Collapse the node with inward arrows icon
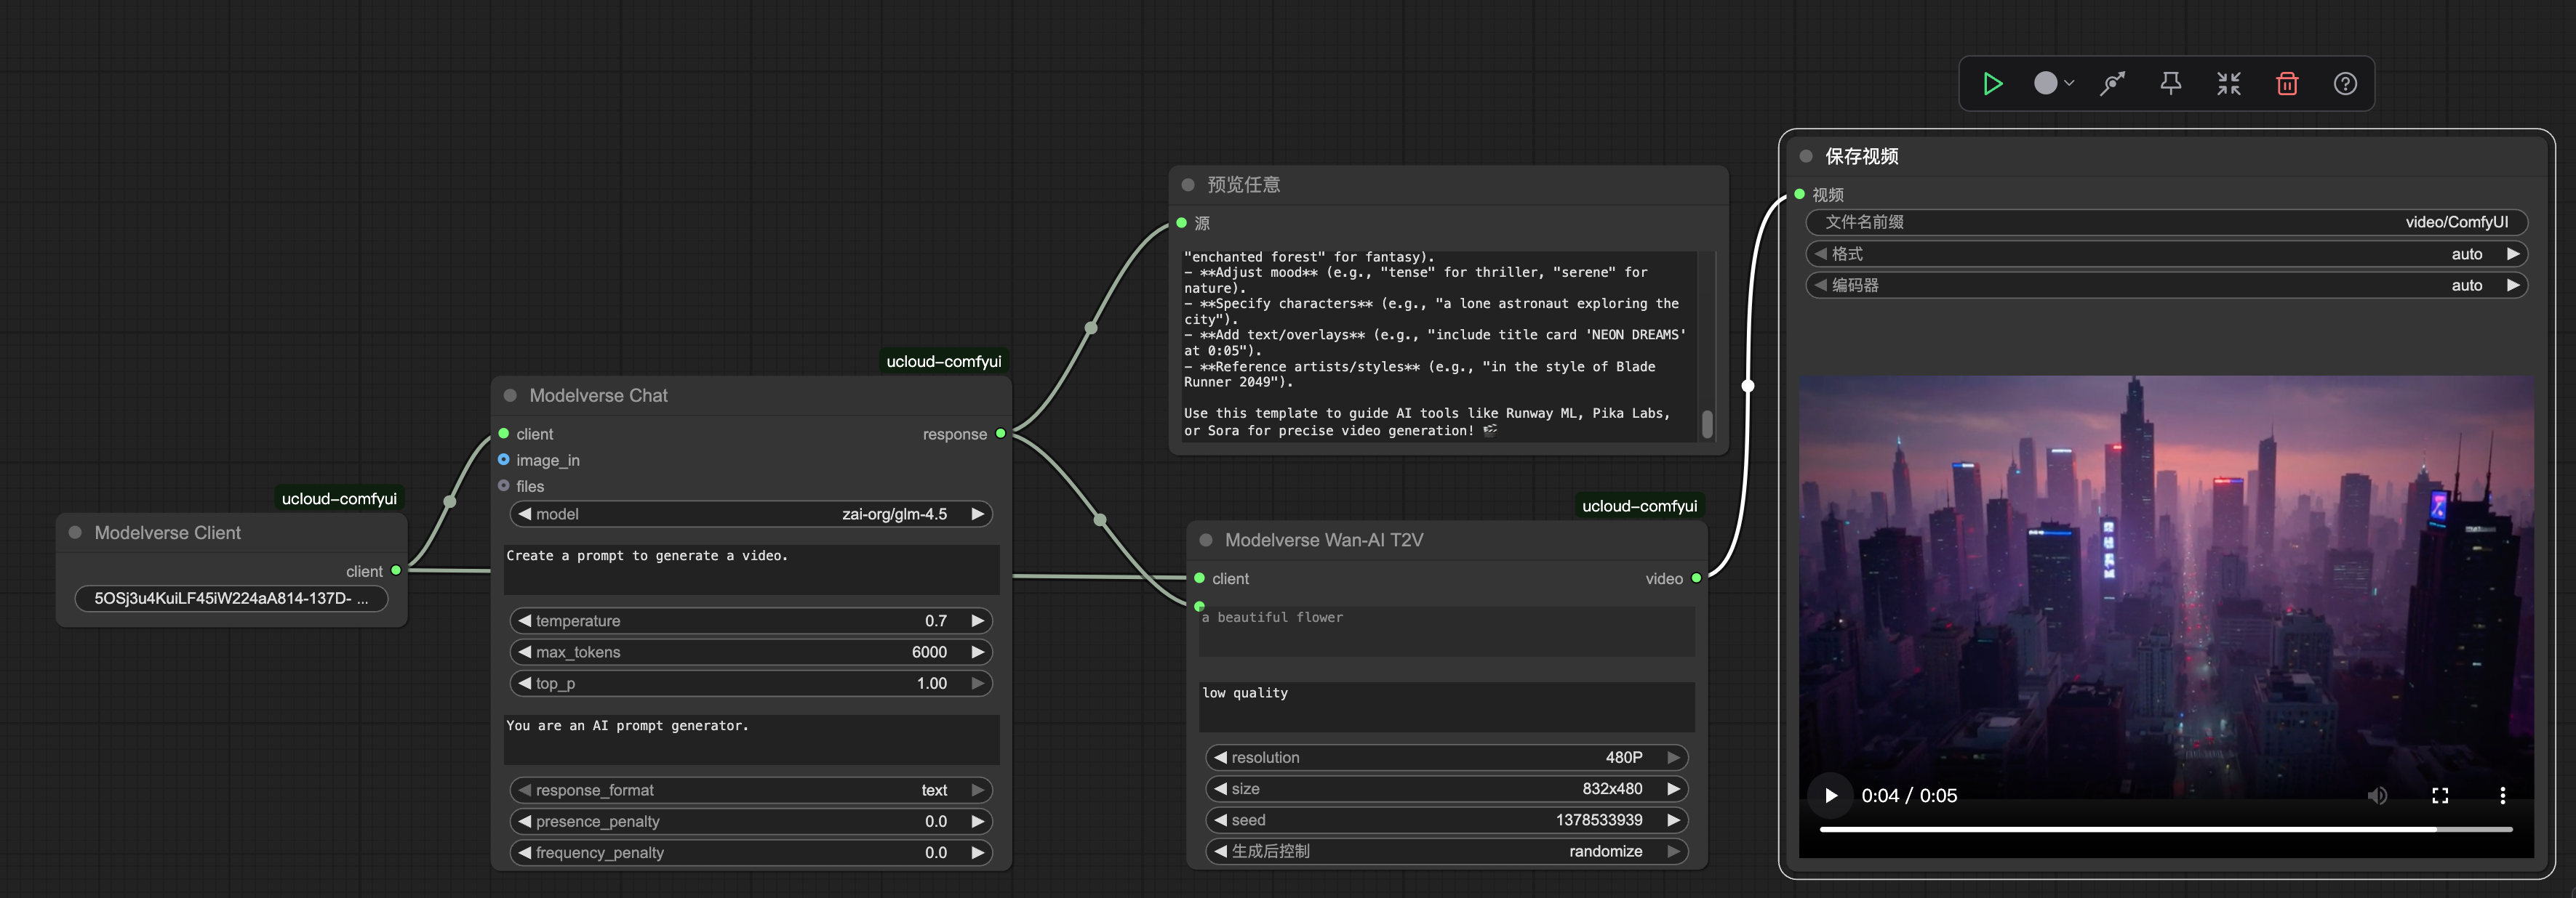The width and height of the screenshot is (2576, 898). 2229,84
